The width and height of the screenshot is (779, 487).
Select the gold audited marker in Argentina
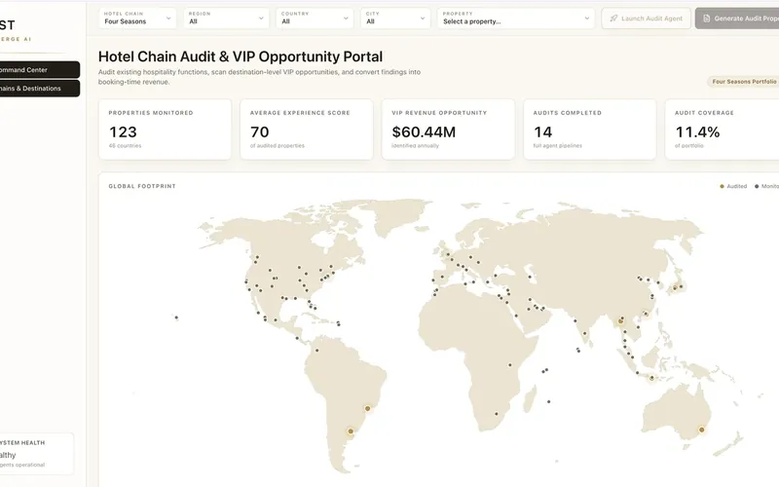pyautogui.click(x=351, y=431)
